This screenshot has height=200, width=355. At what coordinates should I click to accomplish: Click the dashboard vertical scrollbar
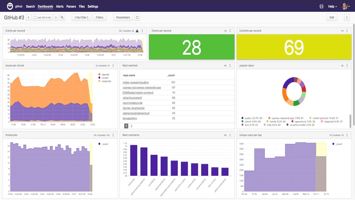pyautogui.click(x=354, y=75)
